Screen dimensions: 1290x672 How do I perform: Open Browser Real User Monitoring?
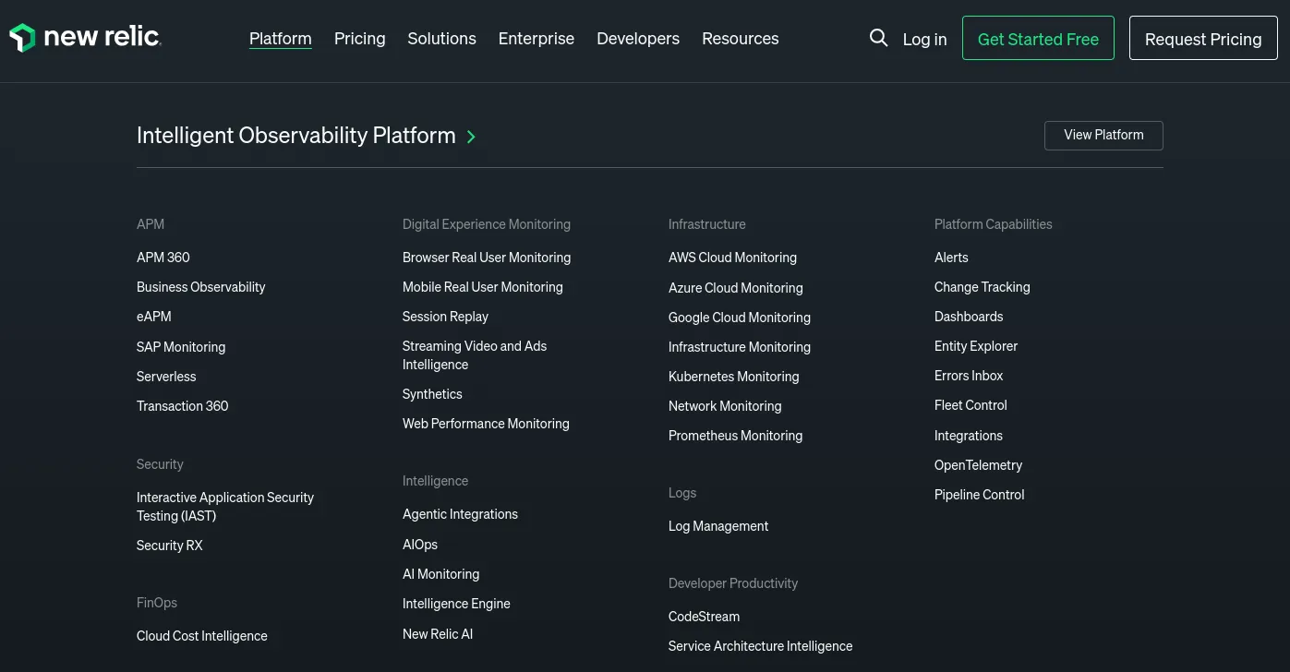click(487, 258)
